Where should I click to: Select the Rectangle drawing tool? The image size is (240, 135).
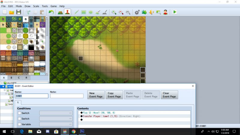pyautogui.click(x=84, y=12)
